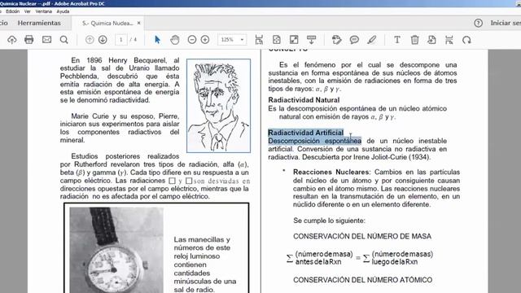Screen dimensions: 521x293
Task: Open the Herramientas tab
Action: (39, 23)
